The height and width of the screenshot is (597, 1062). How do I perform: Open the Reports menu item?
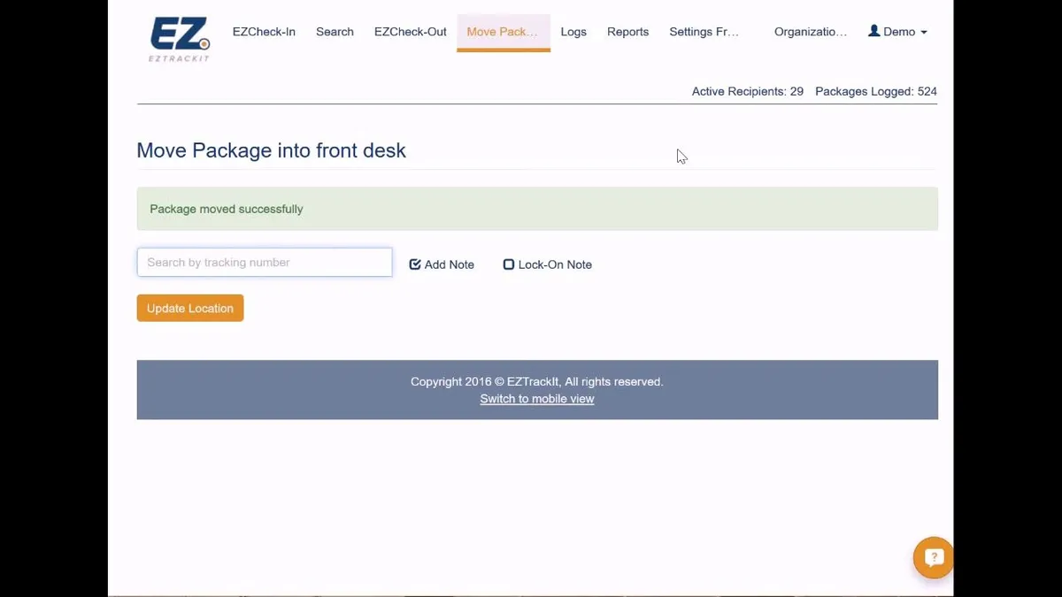628,32
